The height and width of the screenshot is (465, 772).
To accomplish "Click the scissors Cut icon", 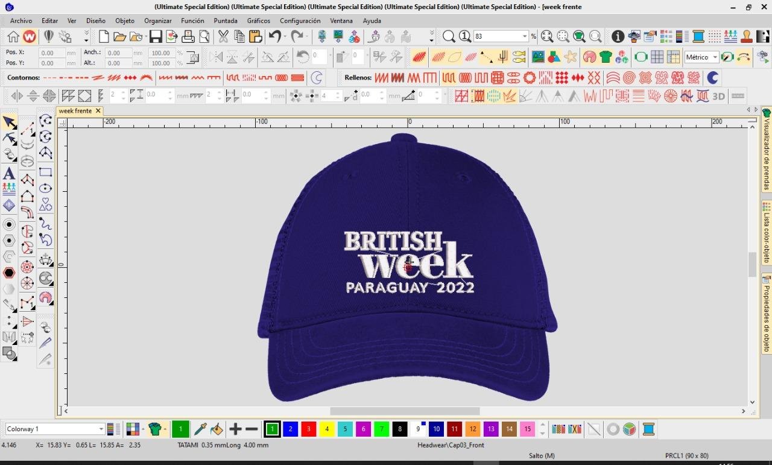I will pyautogui.click(x=223, y=37).
